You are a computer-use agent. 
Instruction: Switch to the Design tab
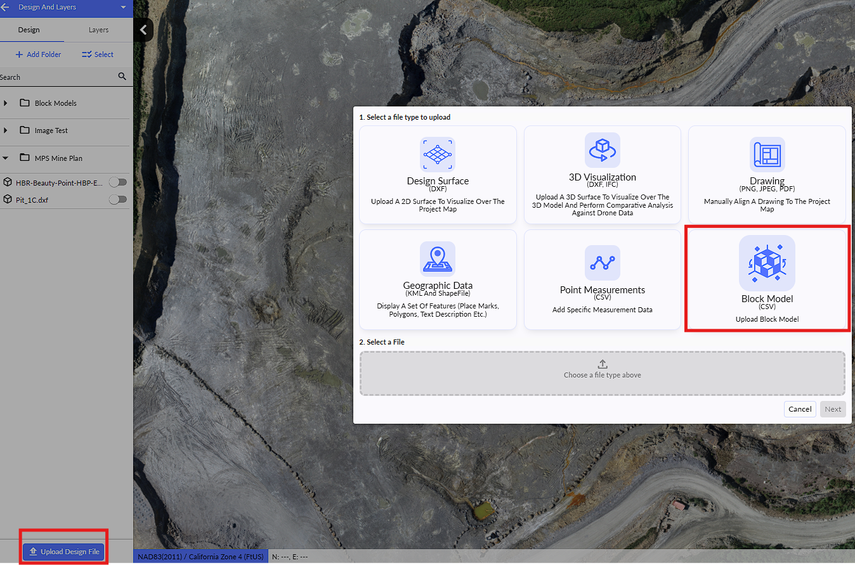tap(29, 30)
